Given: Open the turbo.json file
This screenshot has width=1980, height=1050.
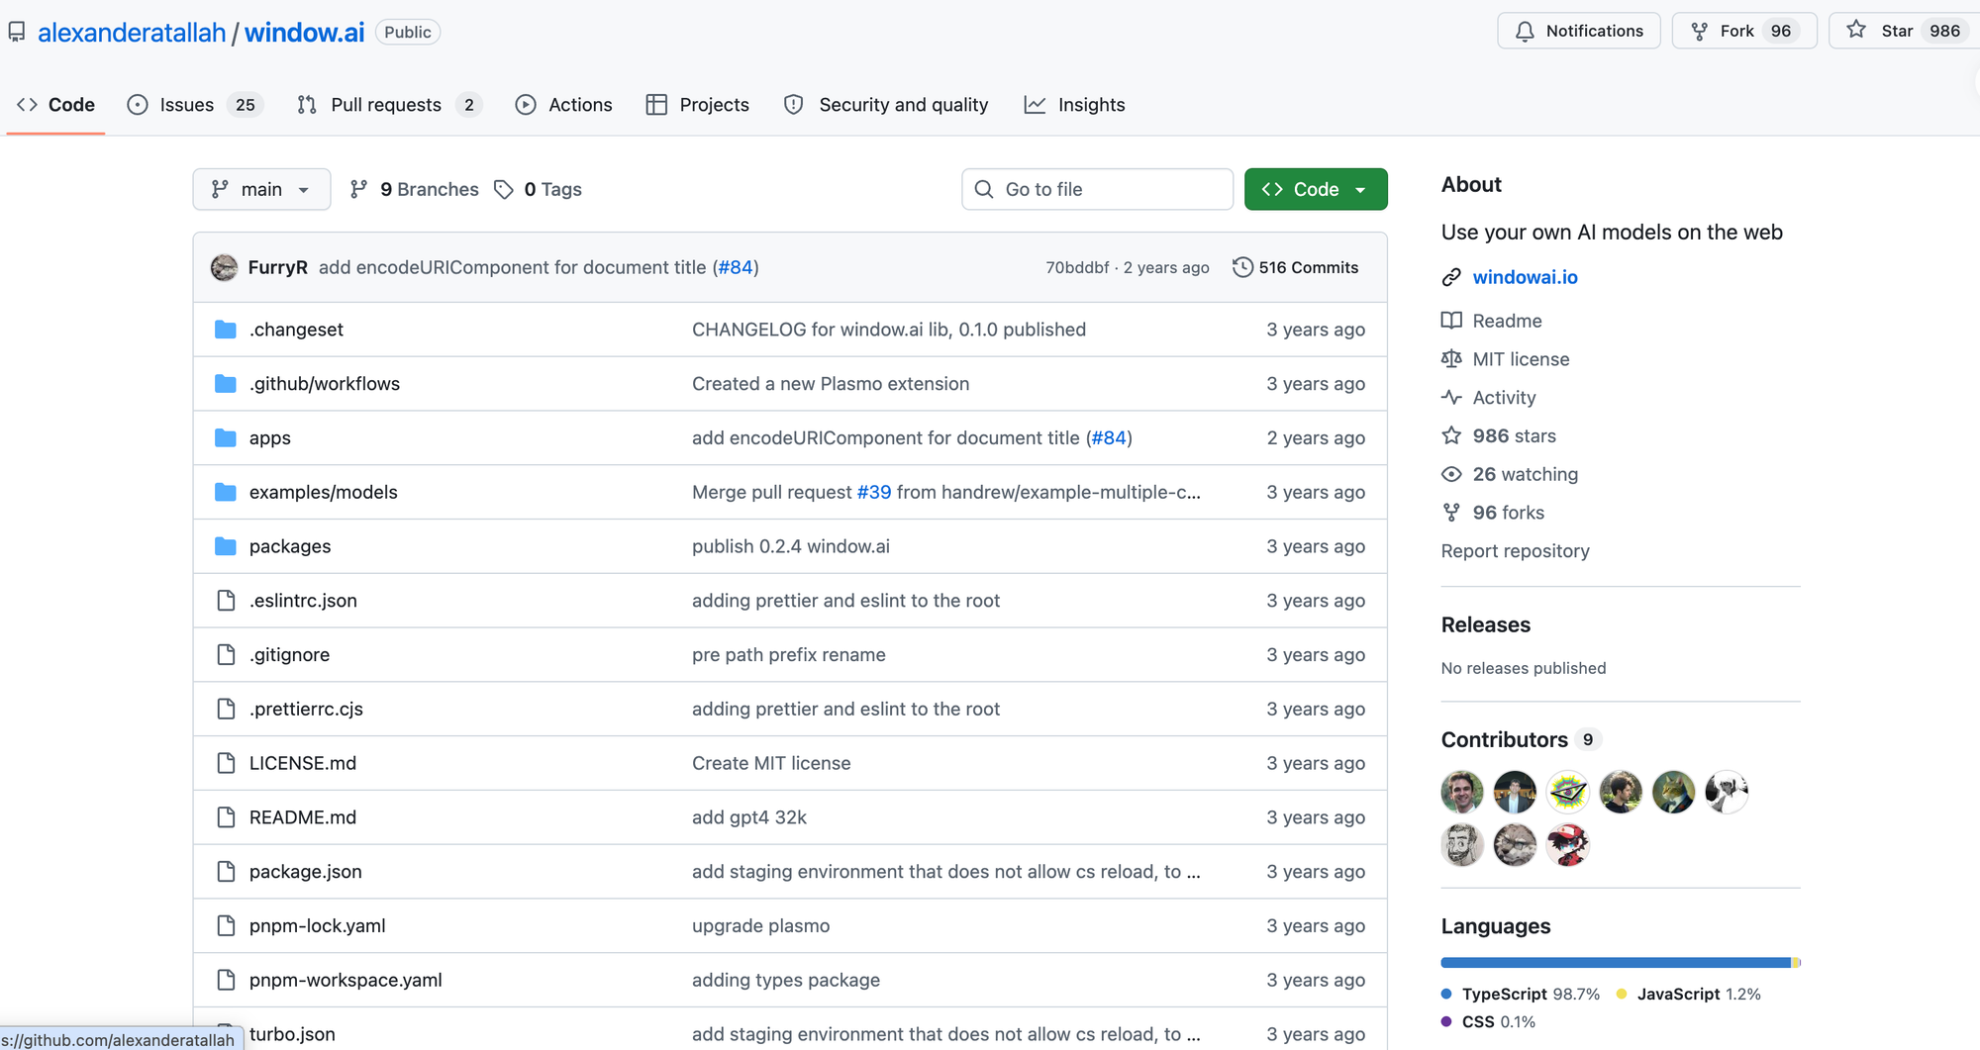Looking at the screenshot, I should (292, 1034).
